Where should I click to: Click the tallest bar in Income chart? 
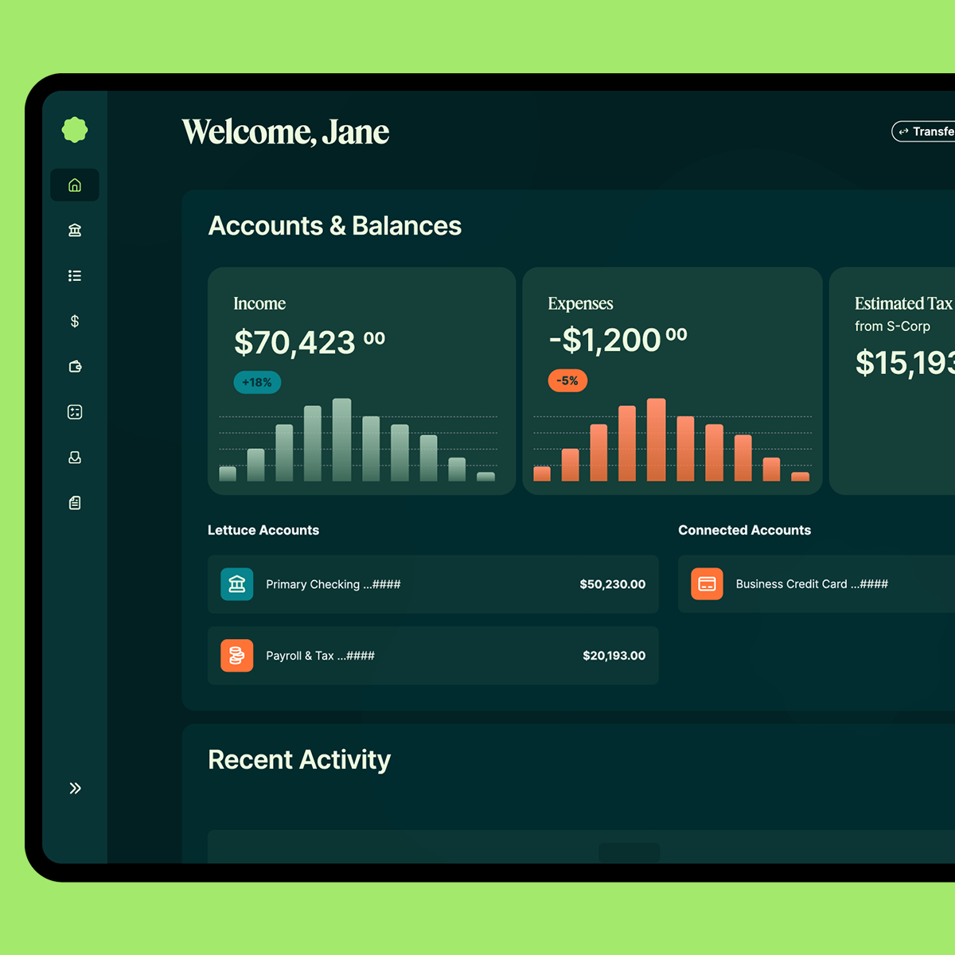tap(342, 439)
